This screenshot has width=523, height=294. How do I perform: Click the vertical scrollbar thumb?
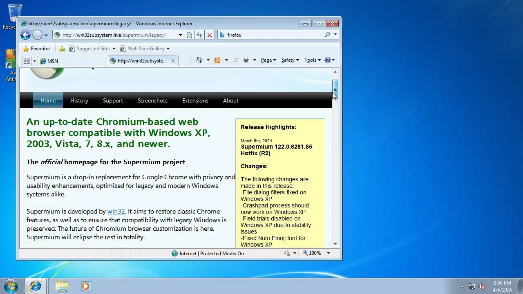click(x=335, y=89)
